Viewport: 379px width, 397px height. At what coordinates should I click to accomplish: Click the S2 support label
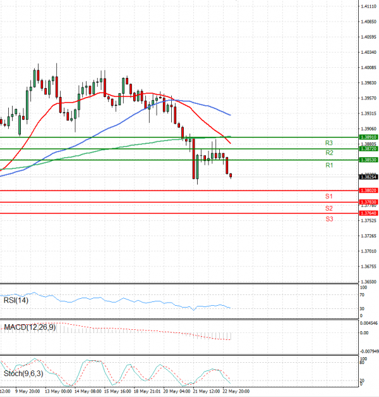click(x=329, y=208)
